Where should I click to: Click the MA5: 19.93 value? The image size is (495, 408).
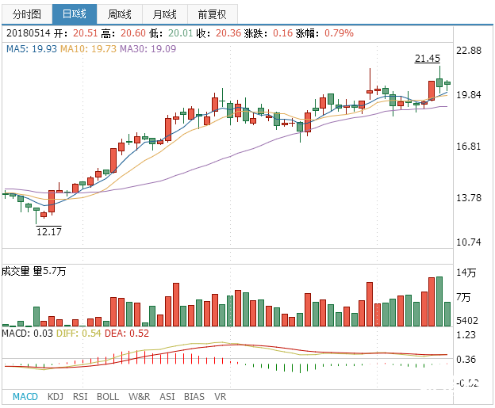click(x=32, y=49)
